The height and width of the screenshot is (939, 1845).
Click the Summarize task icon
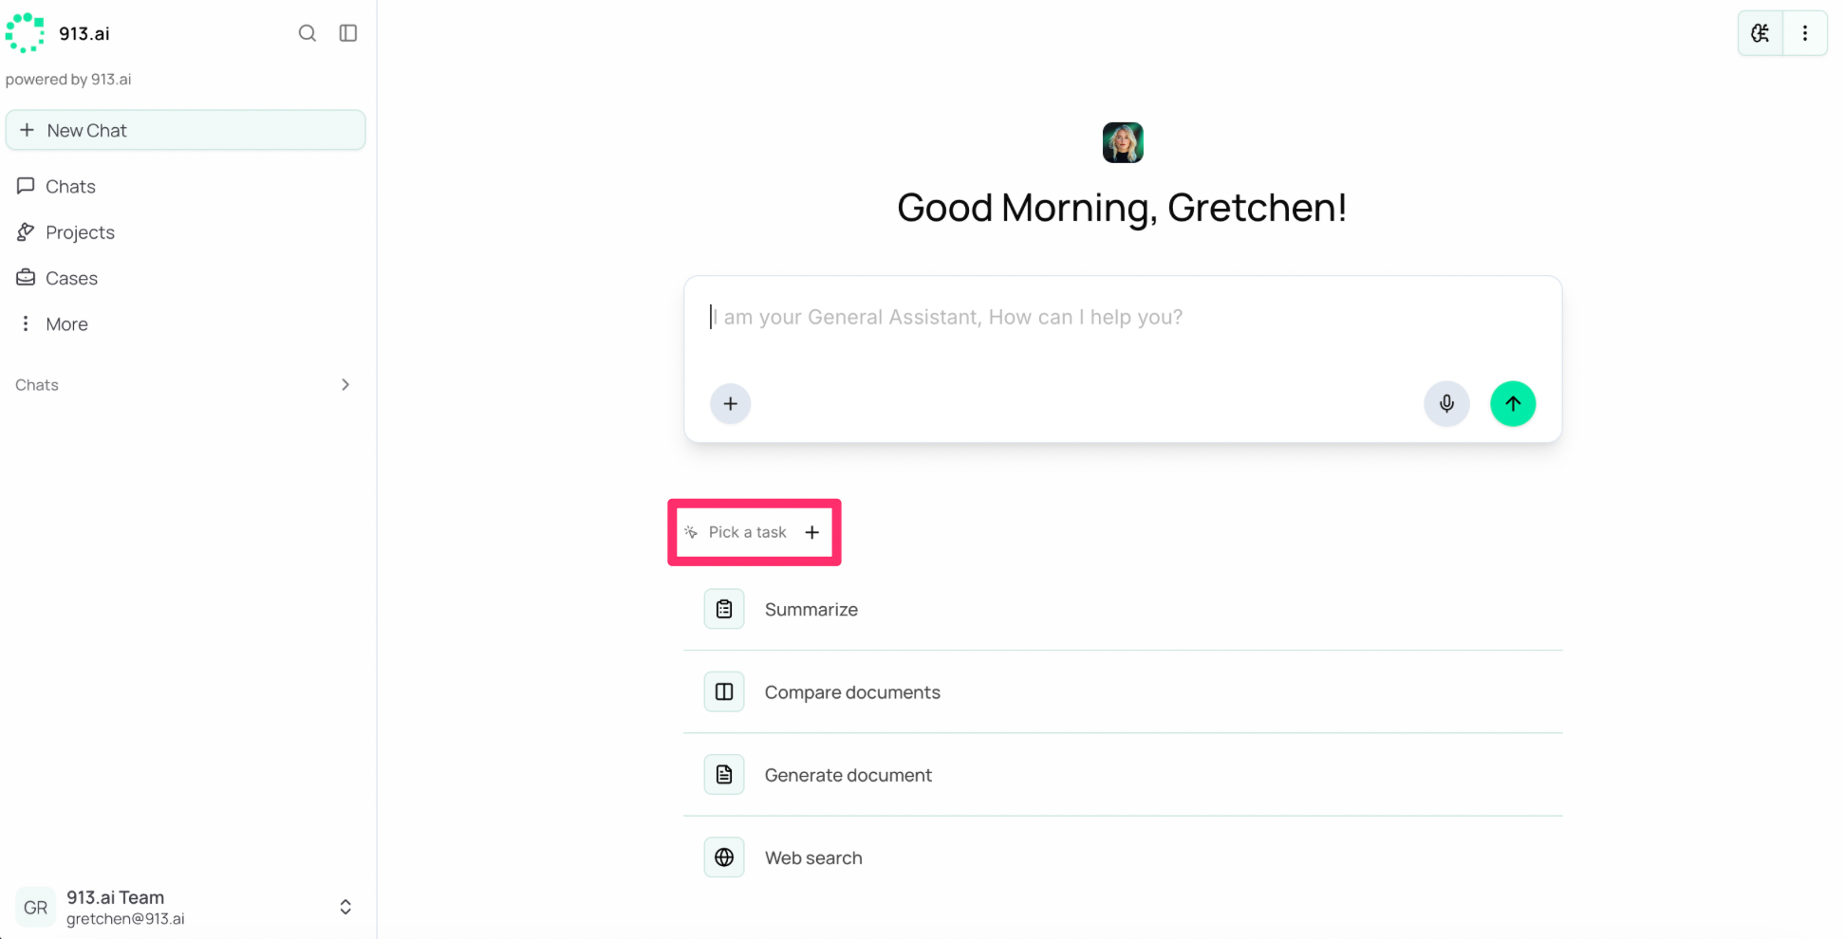724,609
